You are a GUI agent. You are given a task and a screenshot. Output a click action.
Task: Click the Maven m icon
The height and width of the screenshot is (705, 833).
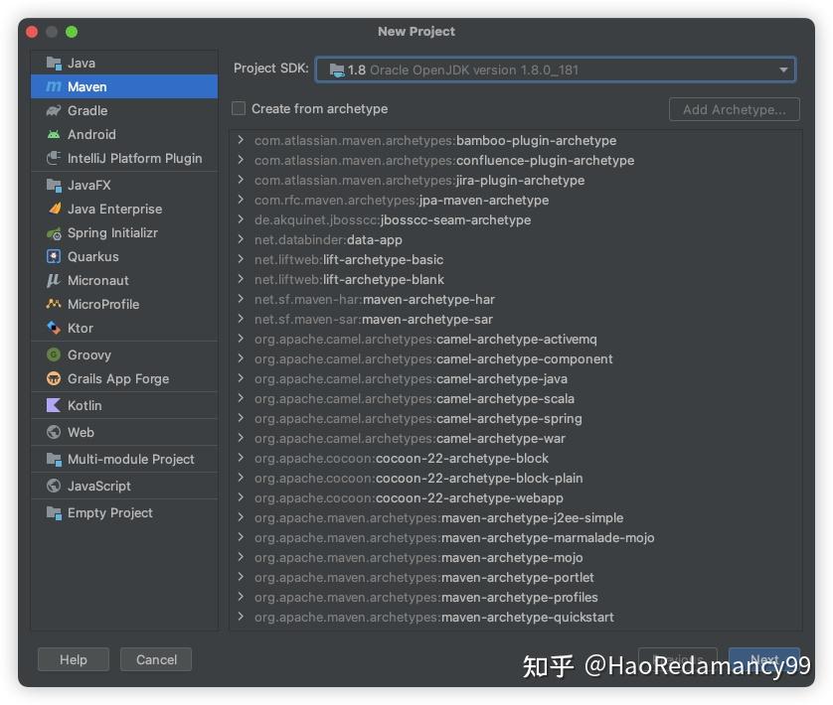pyautogui.click(x=54, y=86)
